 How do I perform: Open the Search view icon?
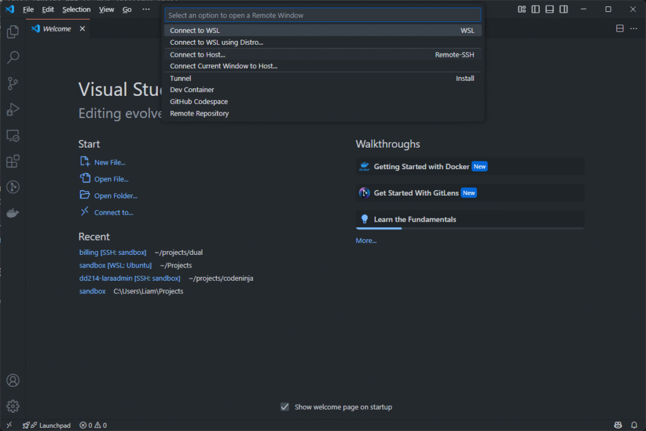(x=13, y=57)
